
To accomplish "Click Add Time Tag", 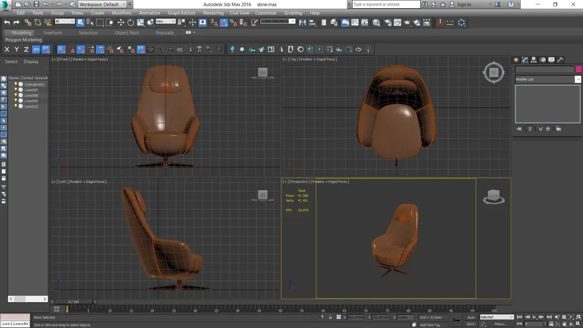I will 429,325.
